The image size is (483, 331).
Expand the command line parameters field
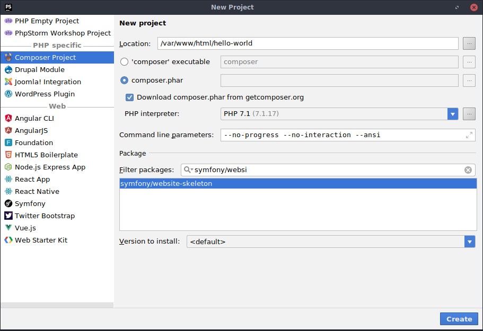point(469,135)
